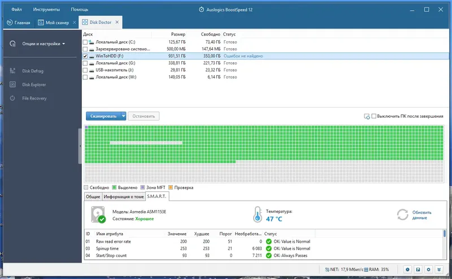Click the drive icon of Локальный диск (C:)
The image size is (452, 279).
click(92, 42)
